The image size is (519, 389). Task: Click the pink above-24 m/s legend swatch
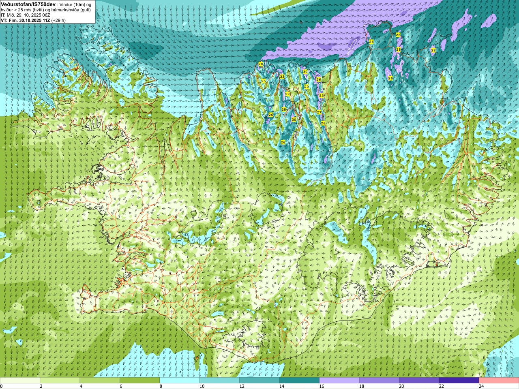(x=499, y=380)
